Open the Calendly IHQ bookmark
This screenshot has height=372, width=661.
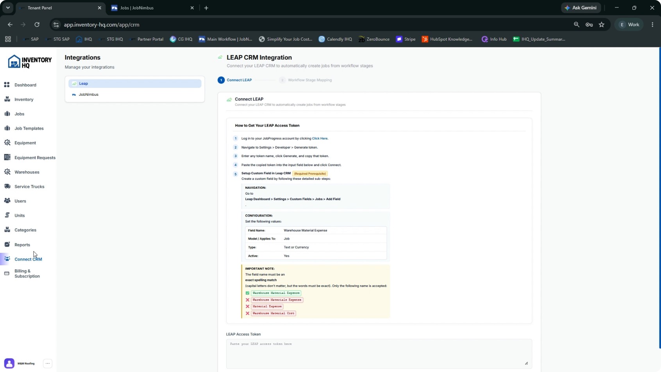[x=336, y=39]
